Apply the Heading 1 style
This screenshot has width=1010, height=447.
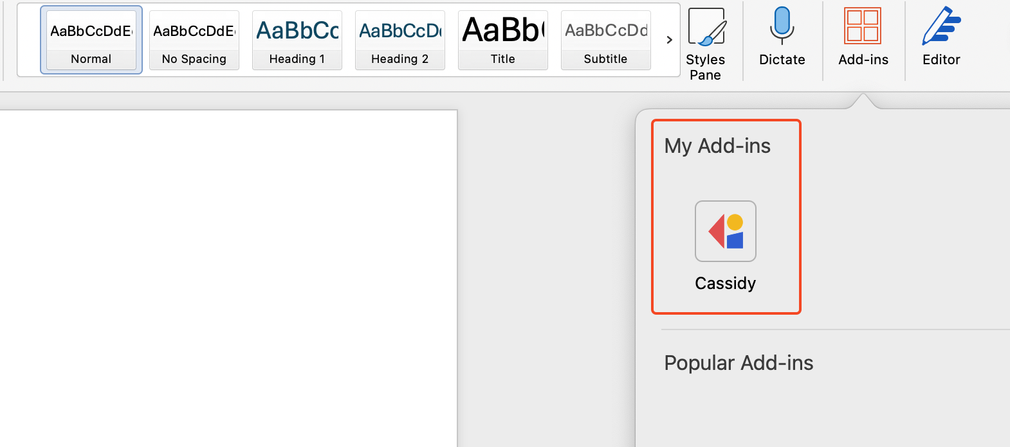pyautogui.click(x=297, y=40)
